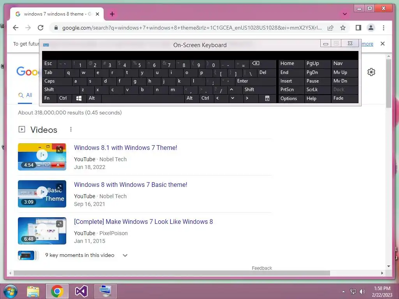Show hidden system tray icons

click(x=344, y=292)
